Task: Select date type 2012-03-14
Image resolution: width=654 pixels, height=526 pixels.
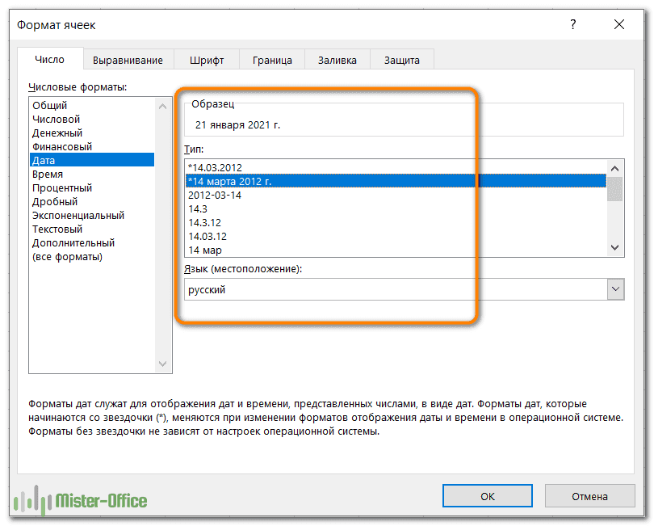Action: tap(215, 196)
